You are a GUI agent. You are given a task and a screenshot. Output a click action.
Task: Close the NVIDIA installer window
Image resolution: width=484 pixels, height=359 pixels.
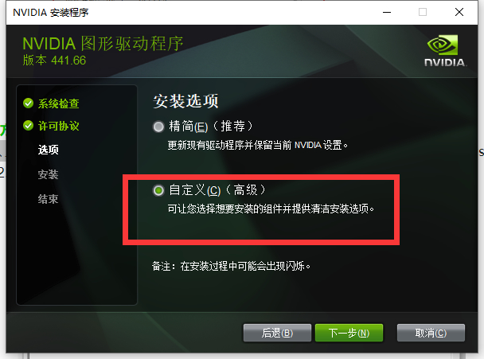459,13
